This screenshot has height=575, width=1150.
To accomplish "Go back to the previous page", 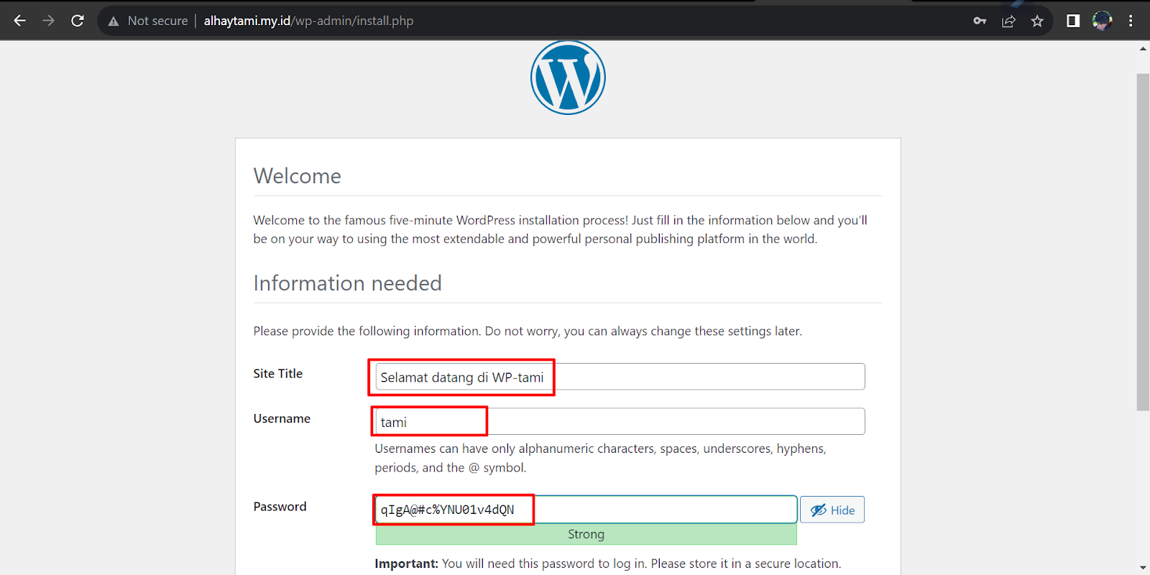I will (x=20, y=21).
